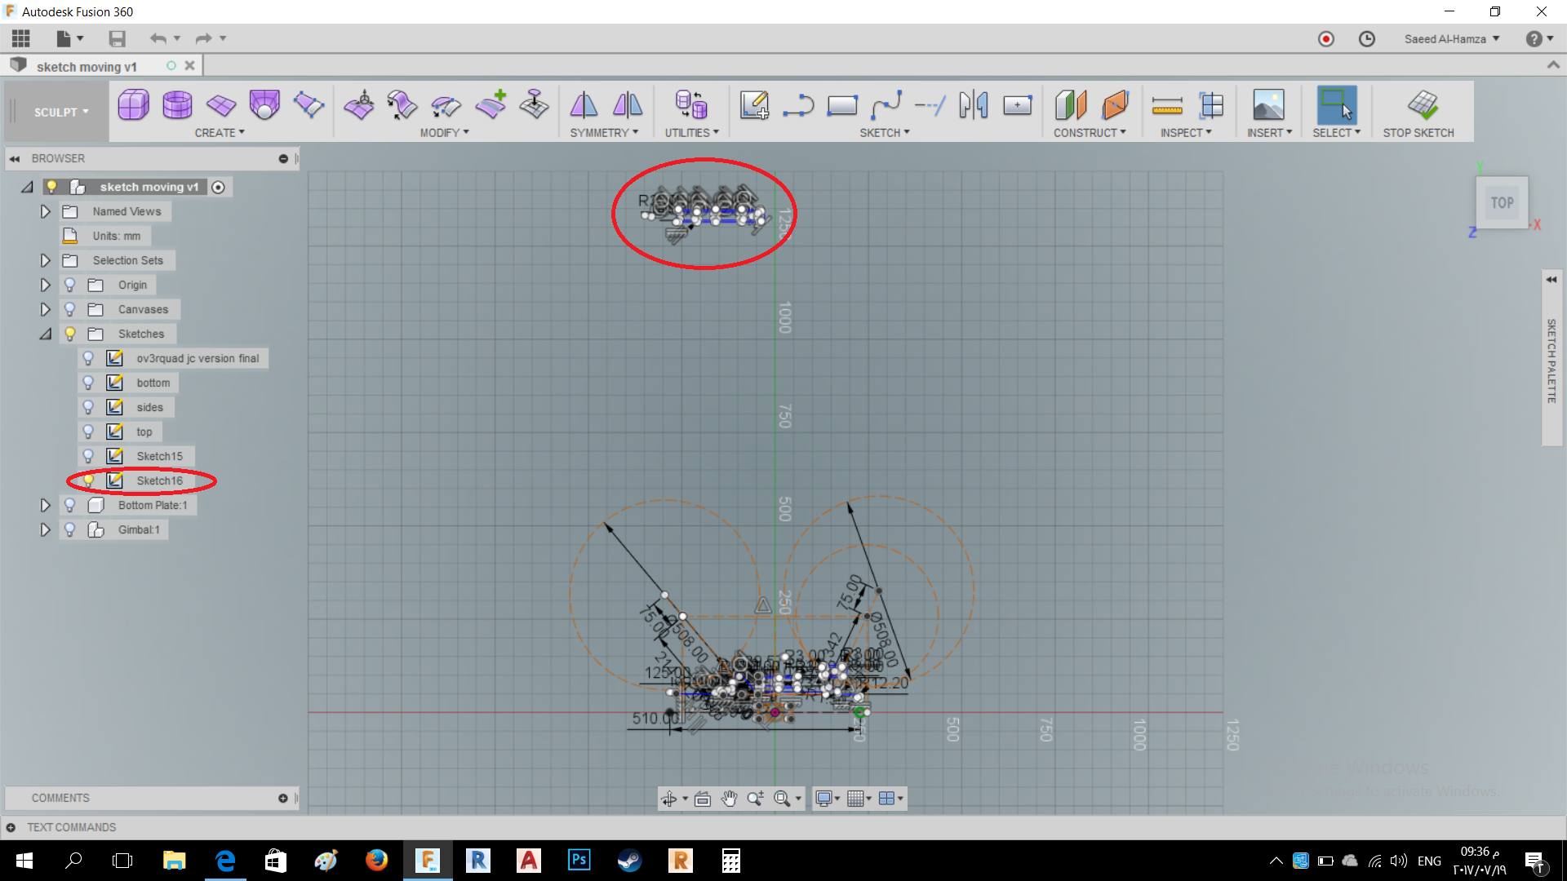The height and width of the screenshot is (881, 1567).
Task: Select the Spline sketch tool
Action: click(886, 105)
